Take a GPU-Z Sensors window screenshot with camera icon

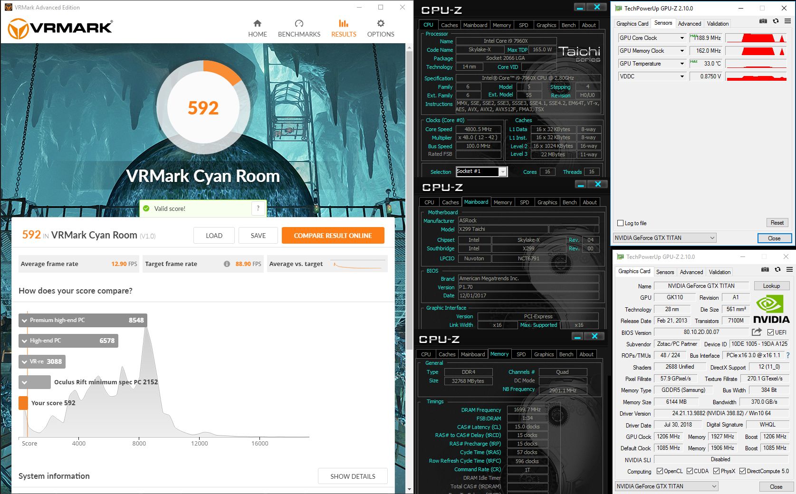[x=763, y=21]
